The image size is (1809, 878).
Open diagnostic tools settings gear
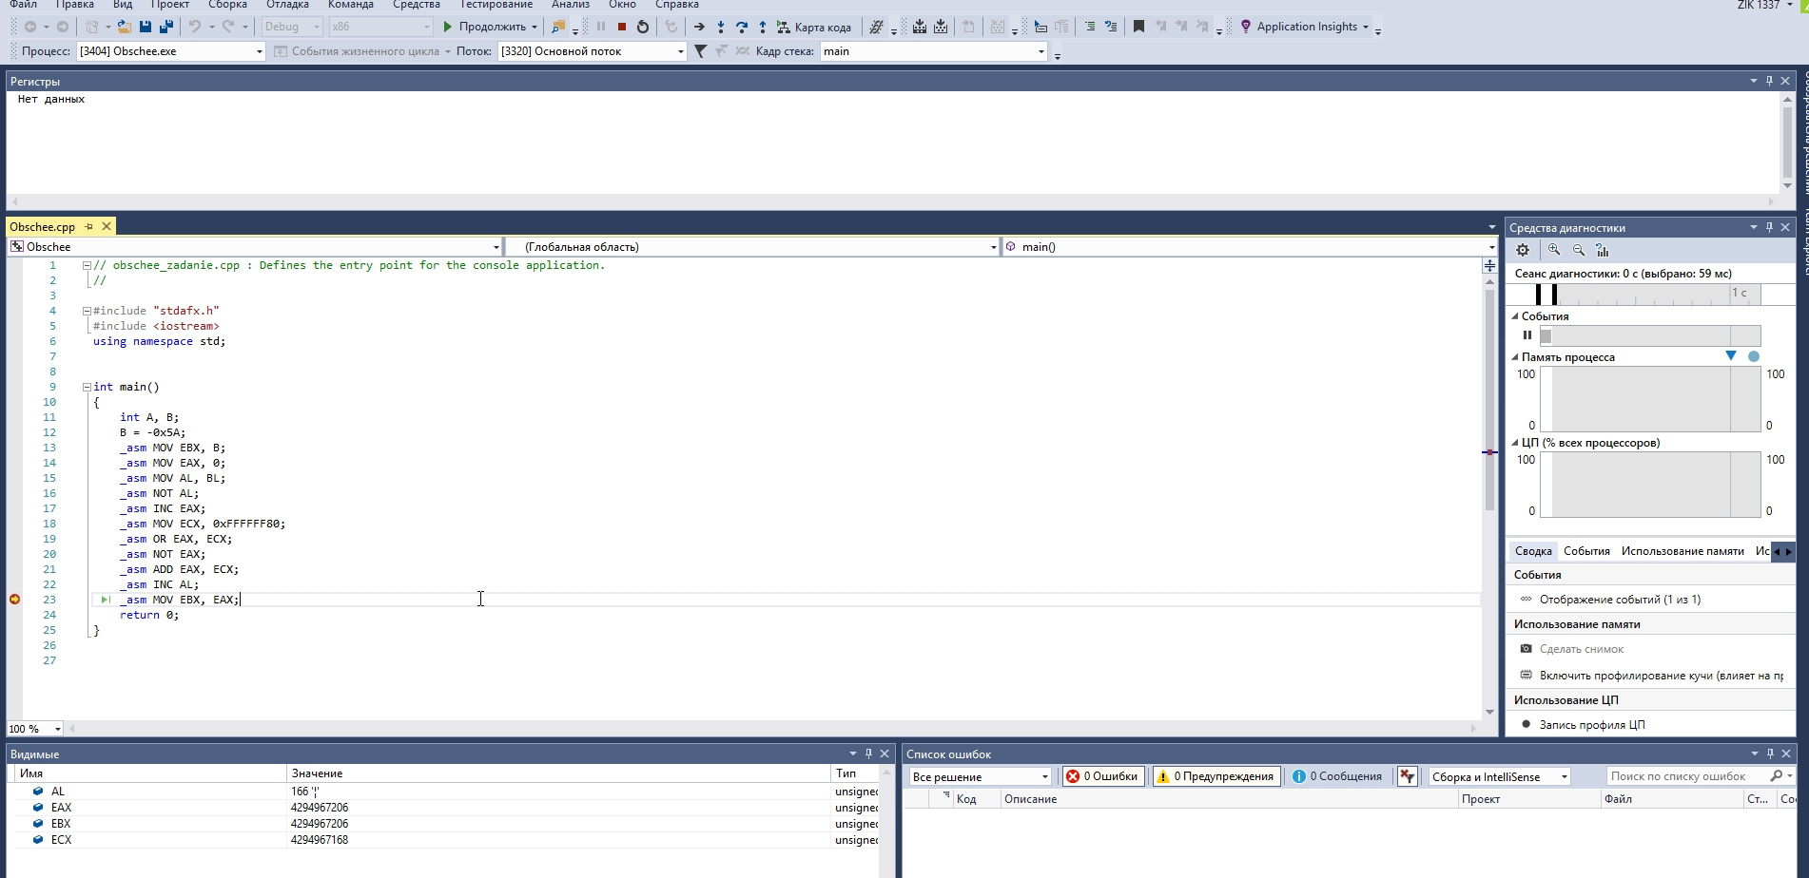(1523, 250)
